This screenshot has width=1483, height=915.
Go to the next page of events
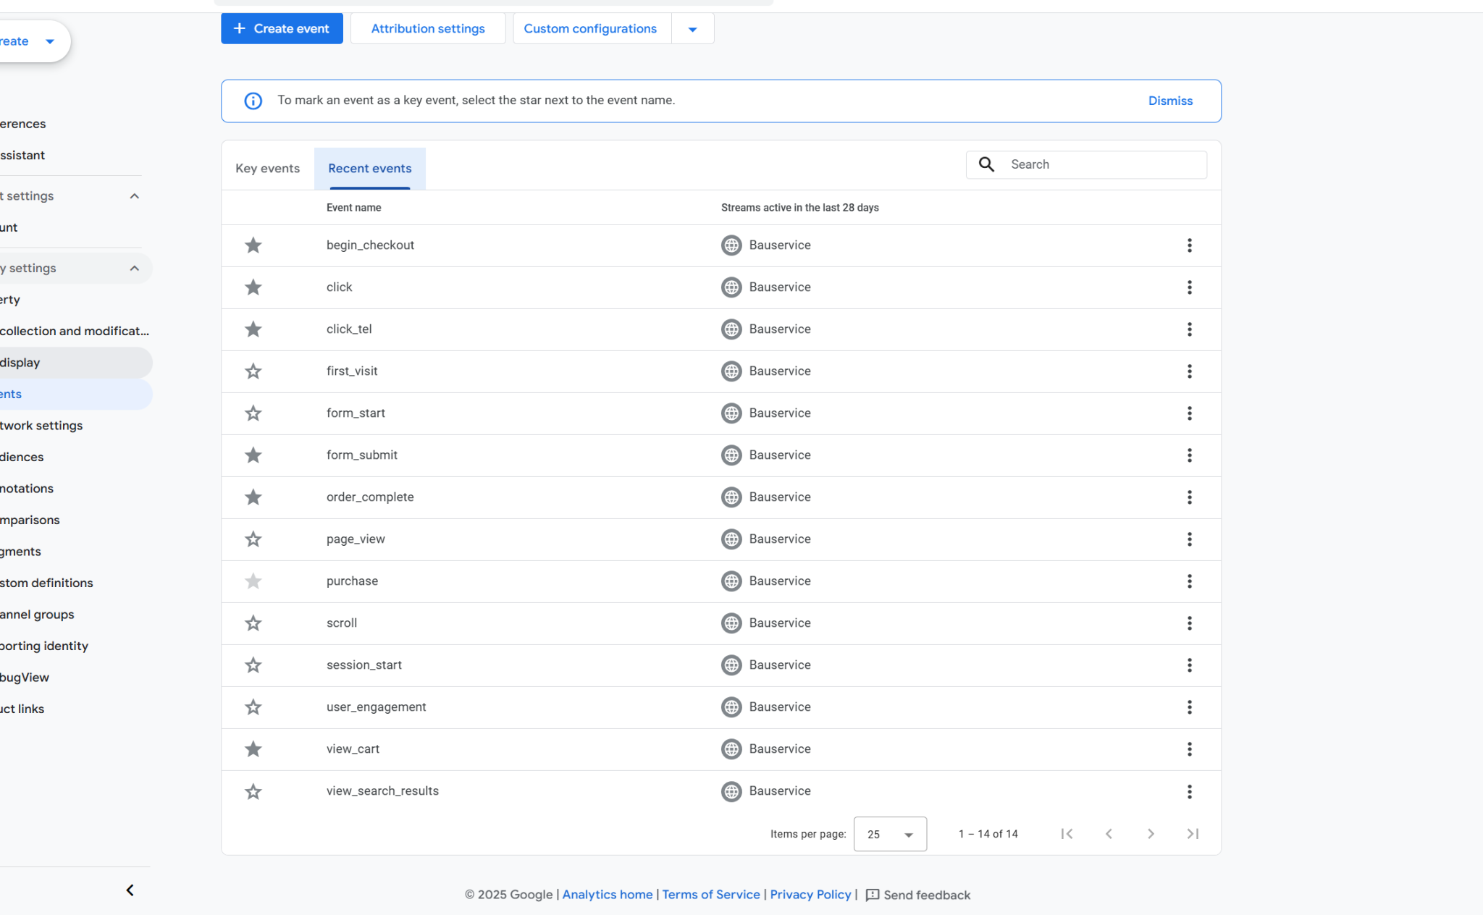[1151, 834]
